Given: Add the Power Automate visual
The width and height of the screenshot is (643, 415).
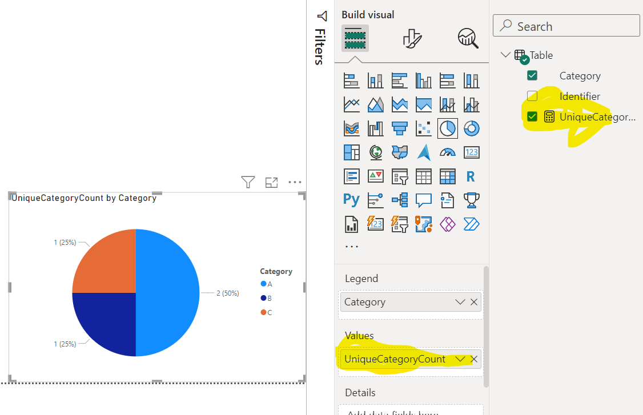Looking at the screenshot, I should 472,224.
